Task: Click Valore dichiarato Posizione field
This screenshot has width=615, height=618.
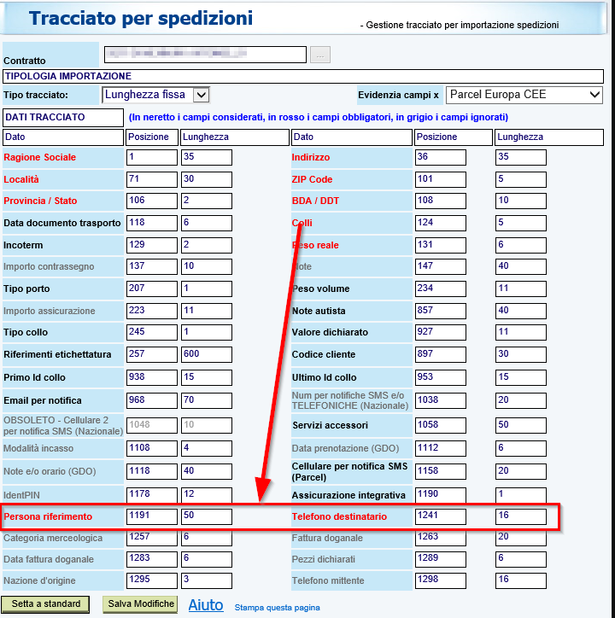Action: (x=440, y=332)
